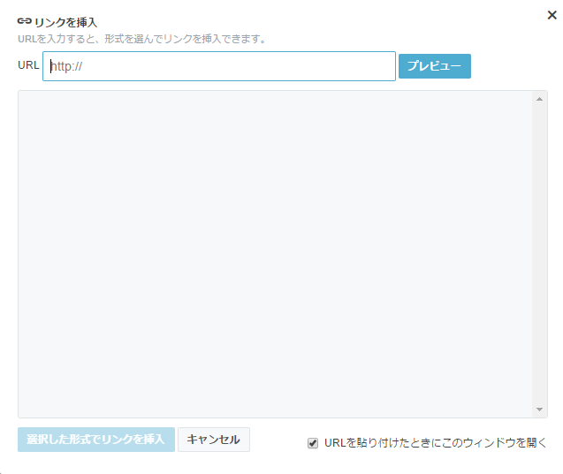Close the link insert dialog
Screen dimensions: 563x474
(552, 15)
